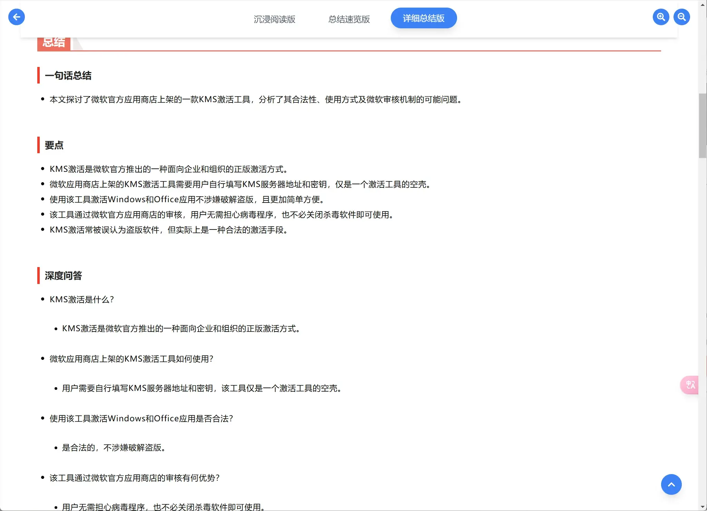Click the scrollbar down arrow
The height and width of the screenshot is (511, 707).
[703, 507]
